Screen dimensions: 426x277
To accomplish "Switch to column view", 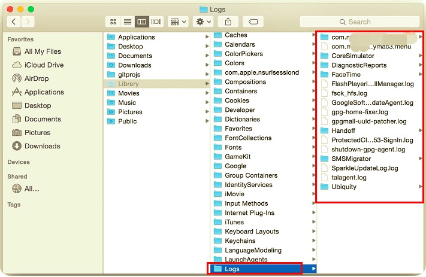I will [x=142, y=22].
